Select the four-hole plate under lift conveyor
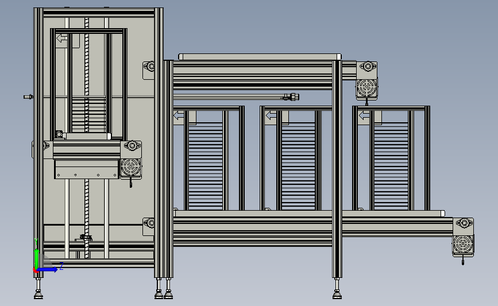The width and height of the screenshot is (498, 306). tap(87, 169)
